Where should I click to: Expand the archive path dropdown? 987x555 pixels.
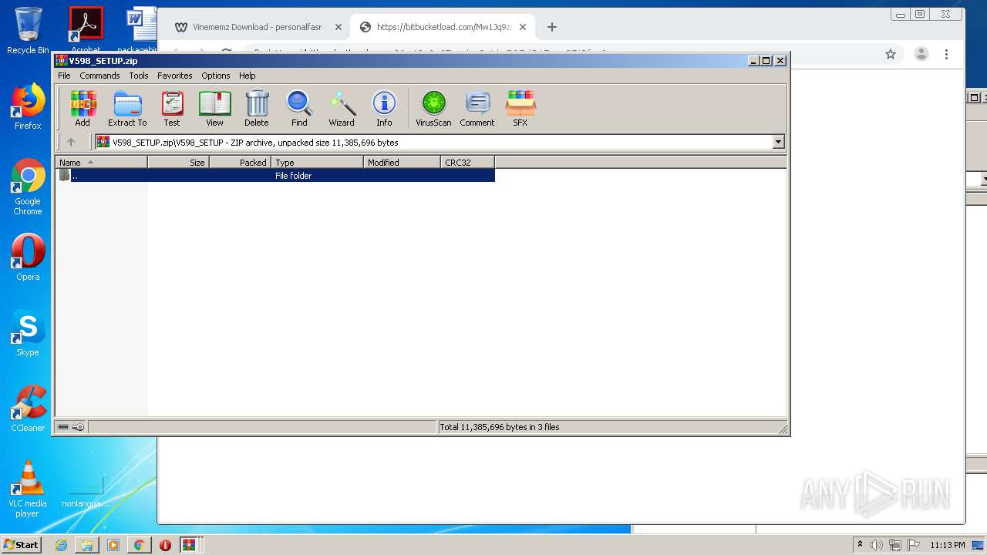[x=778, y=142]
